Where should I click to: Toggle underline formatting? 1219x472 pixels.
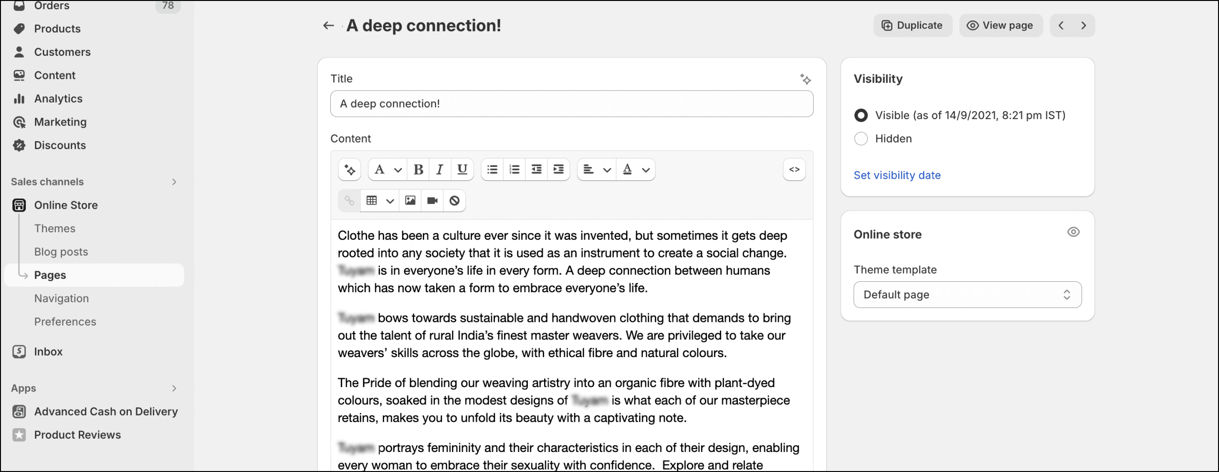[462, 169]
